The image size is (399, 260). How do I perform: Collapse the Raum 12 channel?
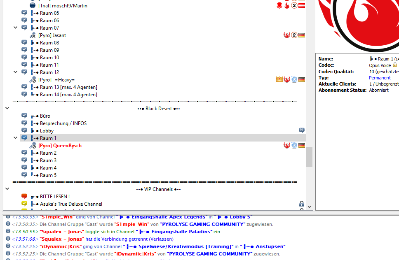pos(16,72)
